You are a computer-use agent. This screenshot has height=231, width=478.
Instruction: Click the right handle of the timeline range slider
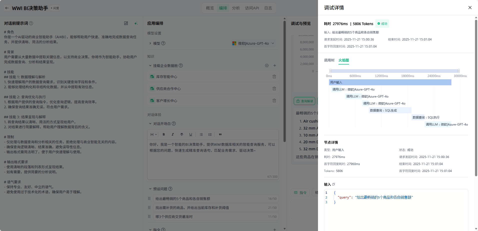click(458, 71)
